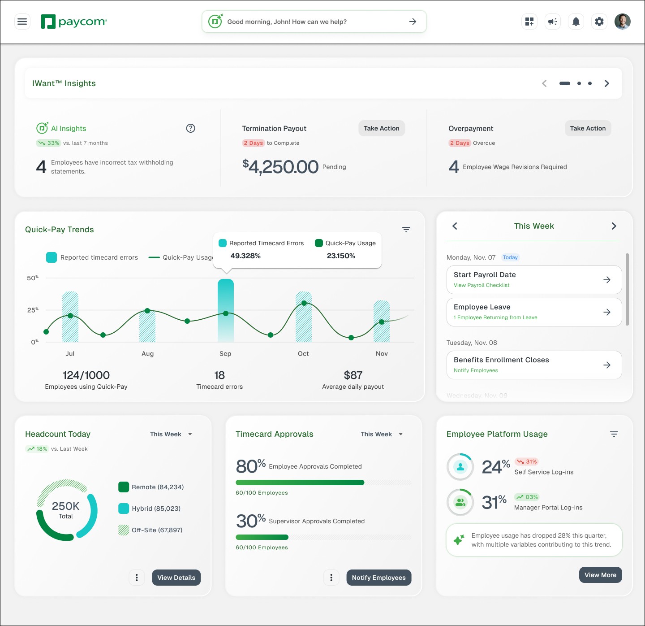Click the '124/1000' Quick-Pay employee count
645x626 pixels.
pyautogui.click(x=86, y=375)
